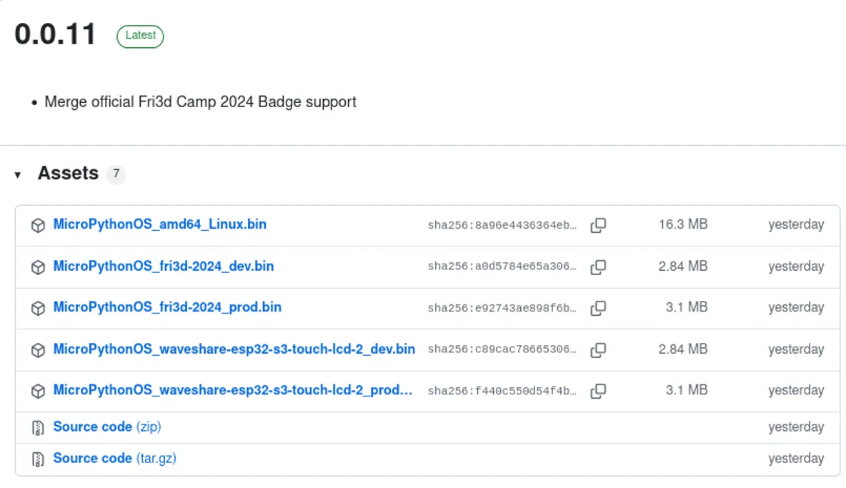Viewport: 846px width, 488px height.
Task: Download the waveshare touch-lcd-2_prod file
Action: click(232, 390)
